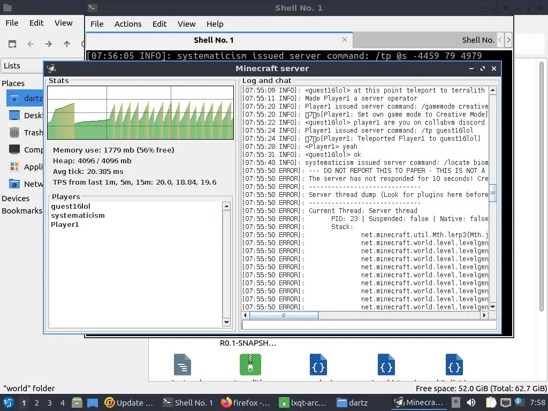Close the Shell No. 1 terminal tab
The height and width of the screenshot is (411, 548).
(x=345, y=40)
